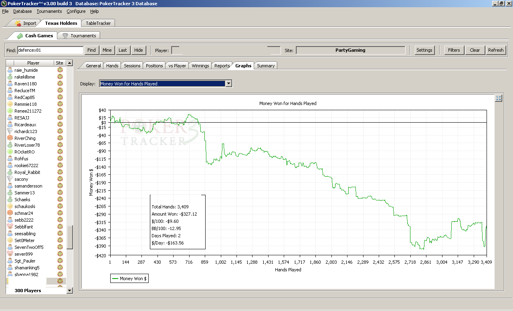
Task: Click the Refresh button
Action: (x=496, y=50)
